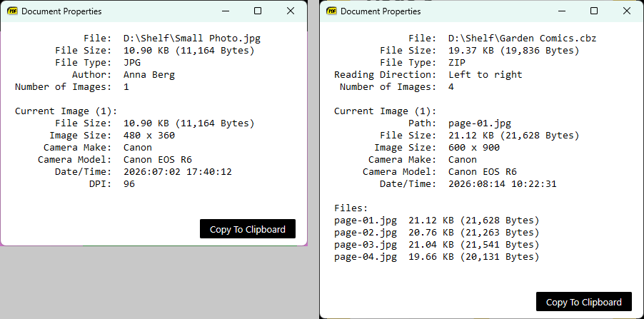Minimize the Garden Comics properties window
The height and width of the screenshot is (319, 644).
click(x=561, y=11)
